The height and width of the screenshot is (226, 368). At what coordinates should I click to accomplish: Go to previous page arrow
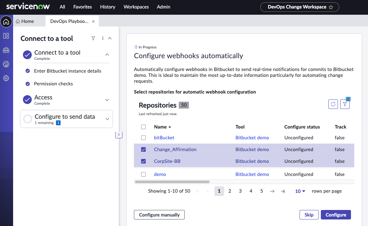click(209, 191)
